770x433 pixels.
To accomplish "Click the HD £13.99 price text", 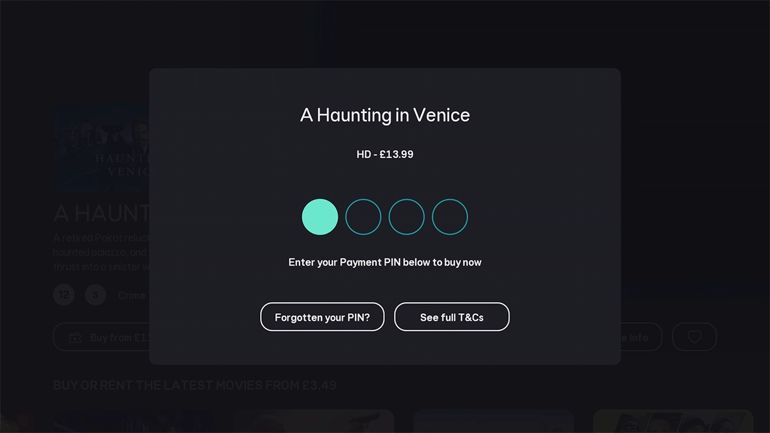I will 384,154.
